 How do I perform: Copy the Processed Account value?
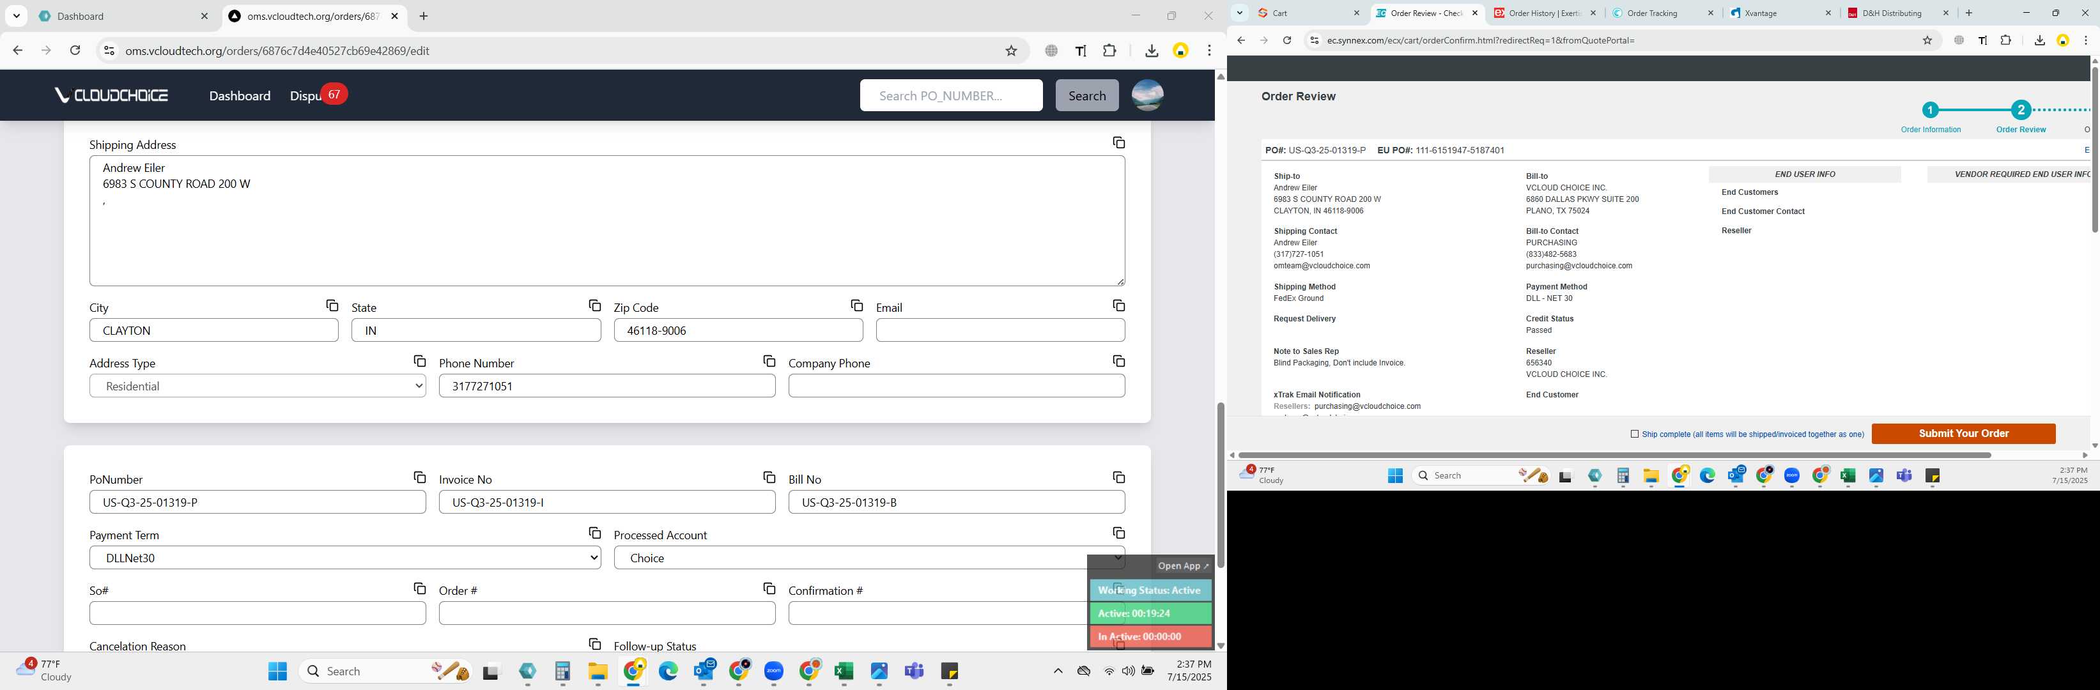pyautogui.click(x=1118, y=533)
